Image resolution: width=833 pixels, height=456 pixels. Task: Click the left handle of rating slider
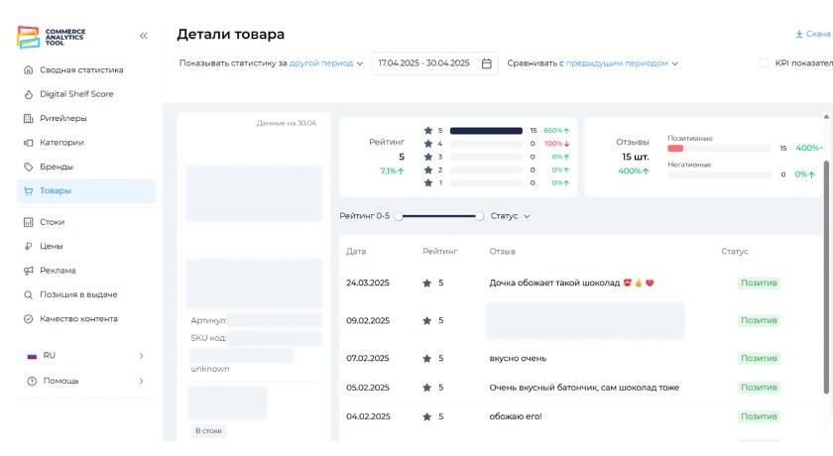399,216
